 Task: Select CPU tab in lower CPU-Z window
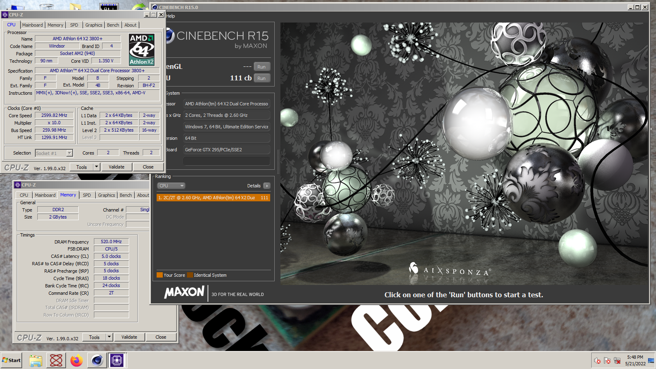tap(24, 195)
